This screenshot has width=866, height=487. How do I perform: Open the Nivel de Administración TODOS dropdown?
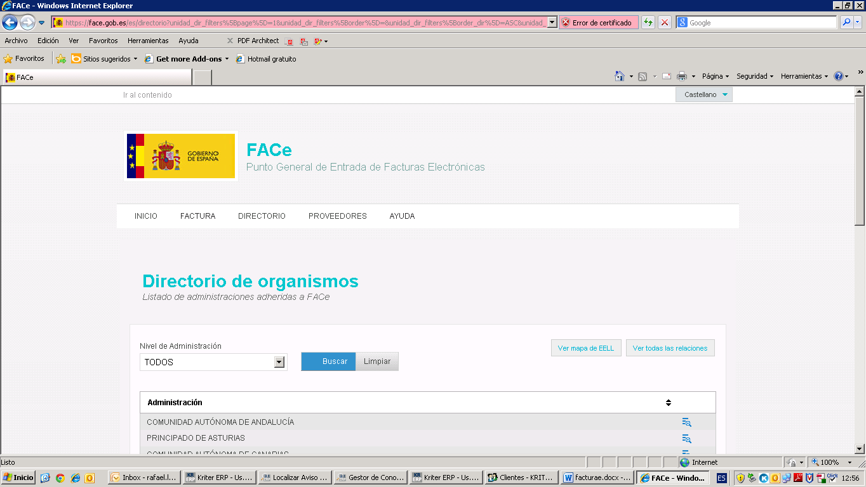(213, 362)
